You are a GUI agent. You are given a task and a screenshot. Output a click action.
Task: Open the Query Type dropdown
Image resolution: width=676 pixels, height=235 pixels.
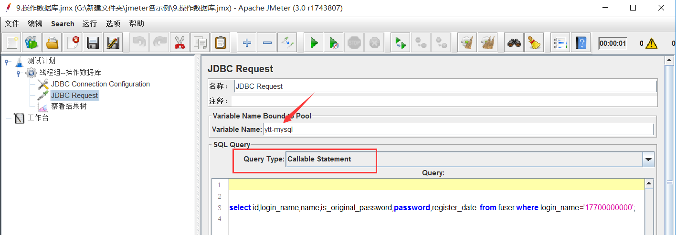pos(470,160)
